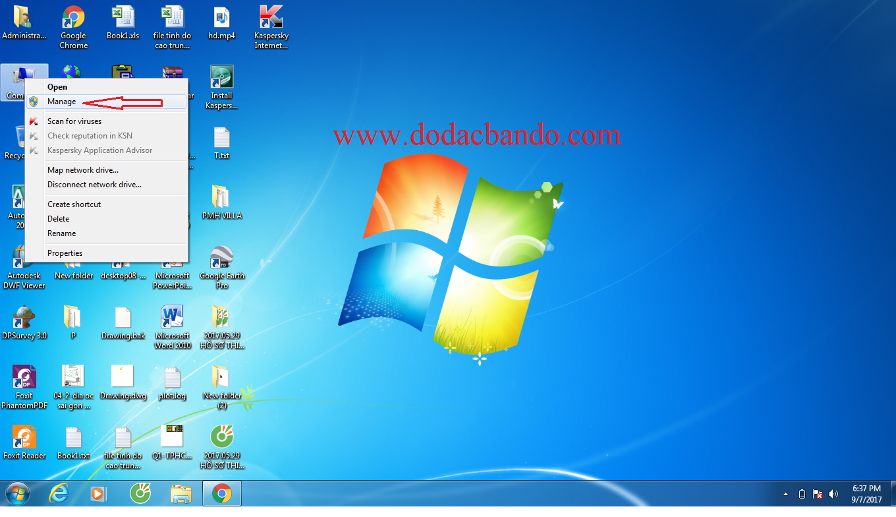Open Properties from the context menu
Viewport: 896px width, 517px height.
point(107,253)
